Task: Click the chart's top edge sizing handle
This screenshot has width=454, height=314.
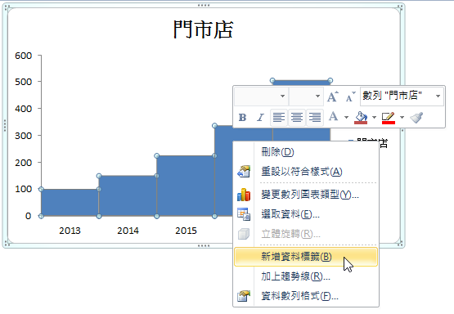Action: [x=204, y=5]
